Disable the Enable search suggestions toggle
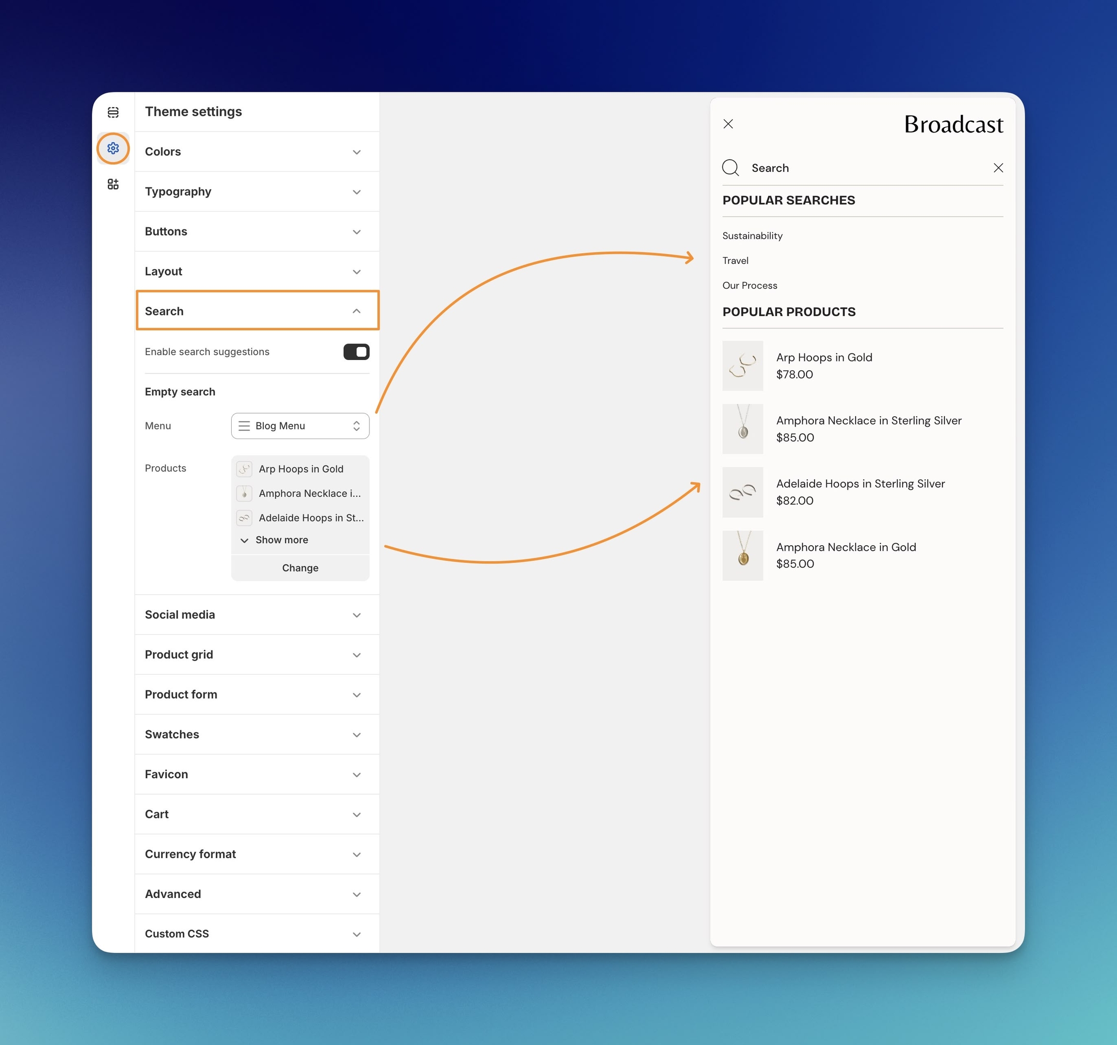This screenshot has width=1117, height=1045. 356,352
